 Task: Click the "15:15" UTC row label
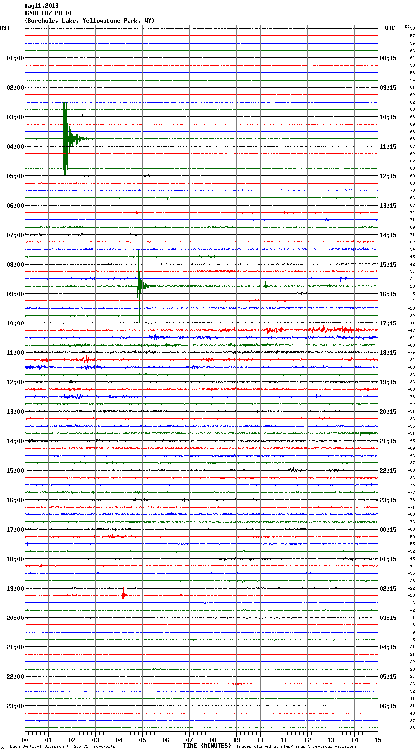pyautogui.click(x=388, y=265)
